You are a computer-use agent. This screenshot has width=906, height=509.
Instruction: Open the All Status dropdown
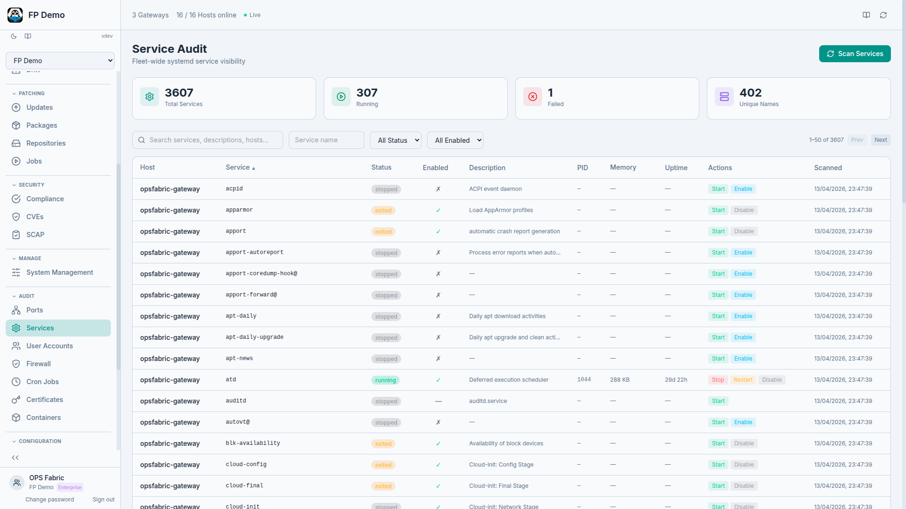(395, 140)
